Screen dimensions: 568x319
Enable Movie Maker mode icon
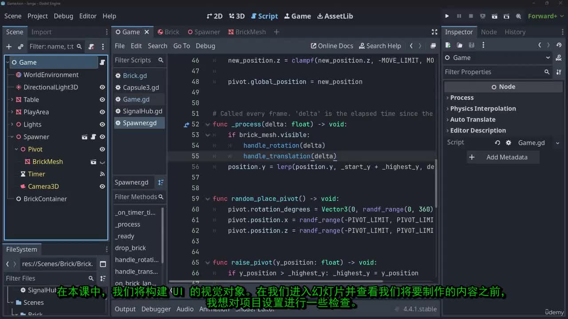click(518, 16)
